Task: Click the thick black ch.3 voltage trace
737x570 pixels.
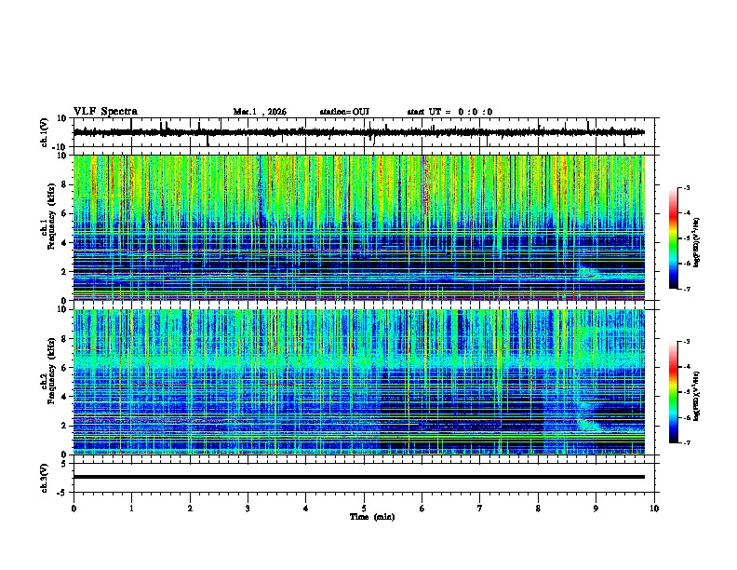Action: coord(359,477)
